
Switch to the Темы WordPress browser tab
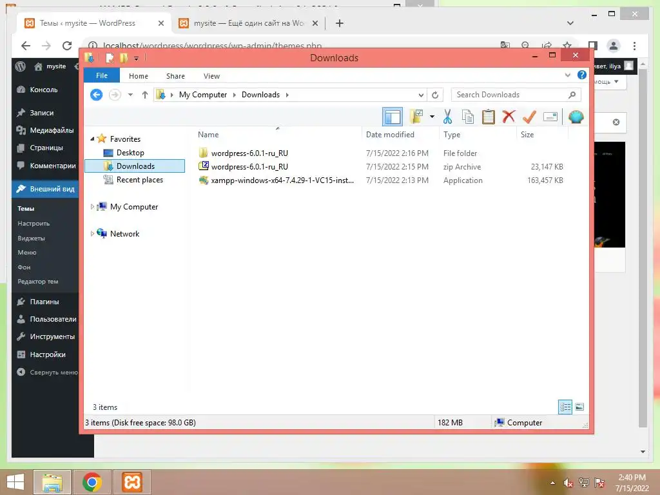point(88,23)
